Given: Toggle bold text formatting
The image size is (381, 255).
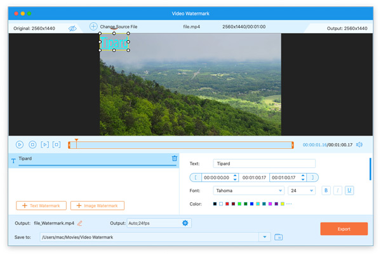Looking at the screenshot, I should [326, 190].
